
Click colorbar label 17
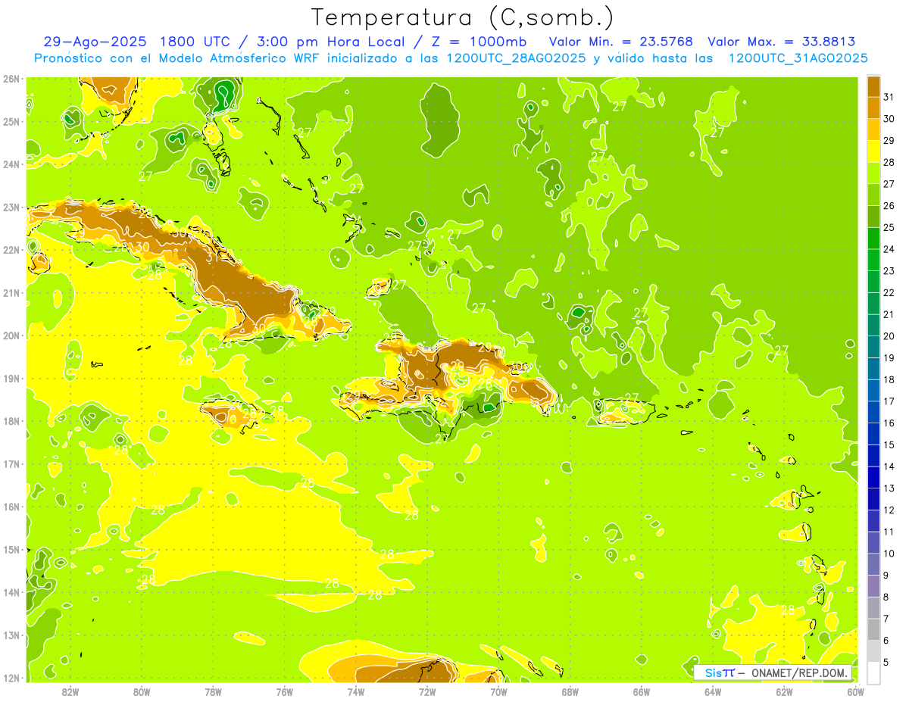tap(889, 401)
